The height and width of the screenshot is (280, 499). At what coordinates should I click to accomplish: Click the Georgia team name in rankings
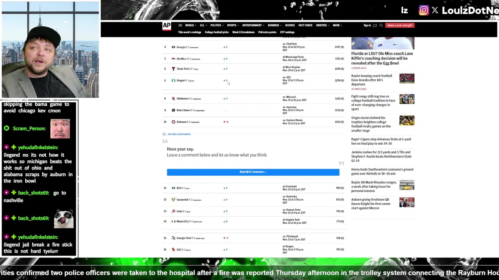point(180,47)
